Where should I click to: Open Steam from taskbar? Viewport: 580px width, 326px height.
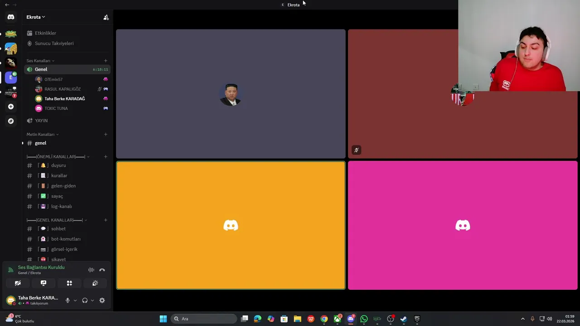click(x=404, y=319)
